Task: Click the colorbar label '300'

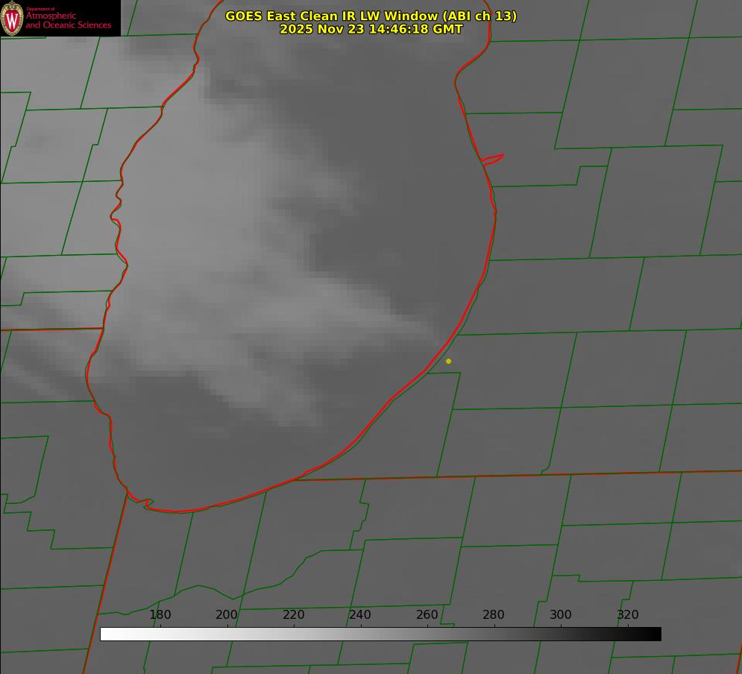Action: tap(561, 614)
